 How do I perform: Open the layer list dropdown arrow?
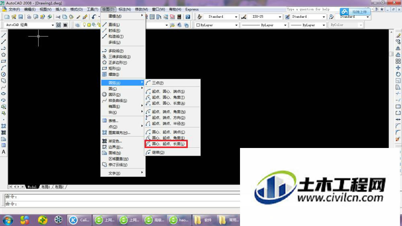point(167,25)
